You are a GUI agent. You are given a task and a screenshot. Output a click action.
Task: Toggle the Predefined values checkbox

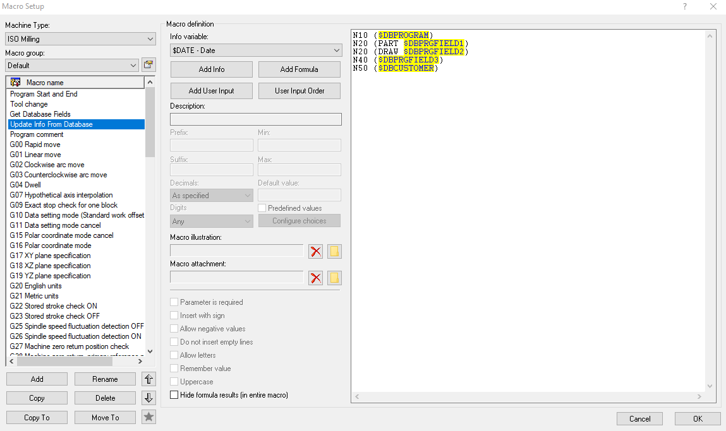[x=262, y=208]
